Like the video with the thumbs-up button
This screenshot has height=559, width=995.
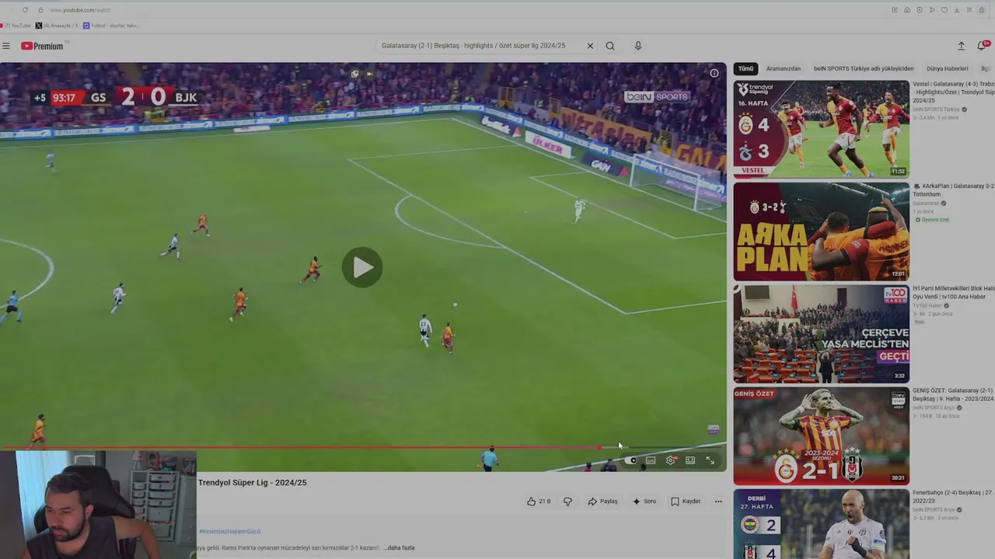(x=539, y=502)
